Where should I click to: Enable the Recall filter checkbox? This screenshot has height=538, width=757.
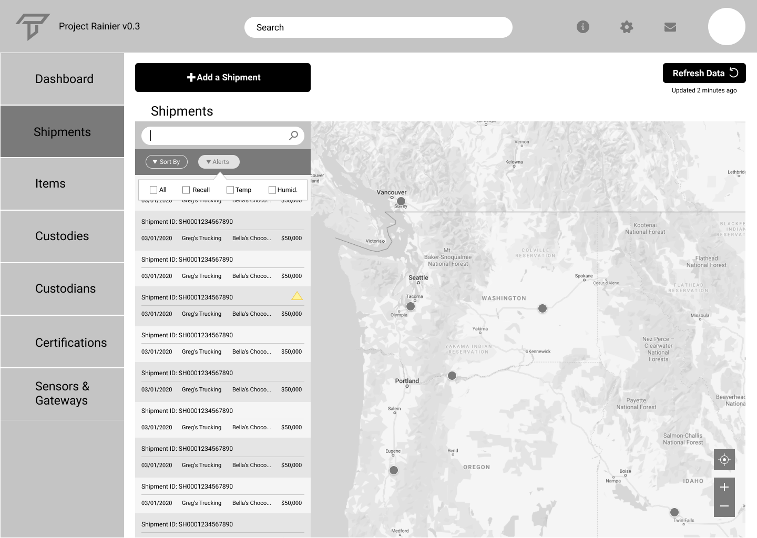tap(186, 189)
